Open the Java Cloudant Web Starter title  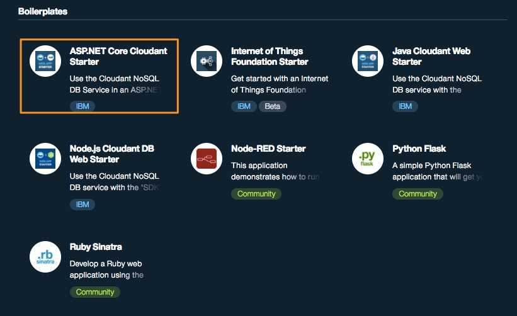pyautogui.click(x=431, y=57)
